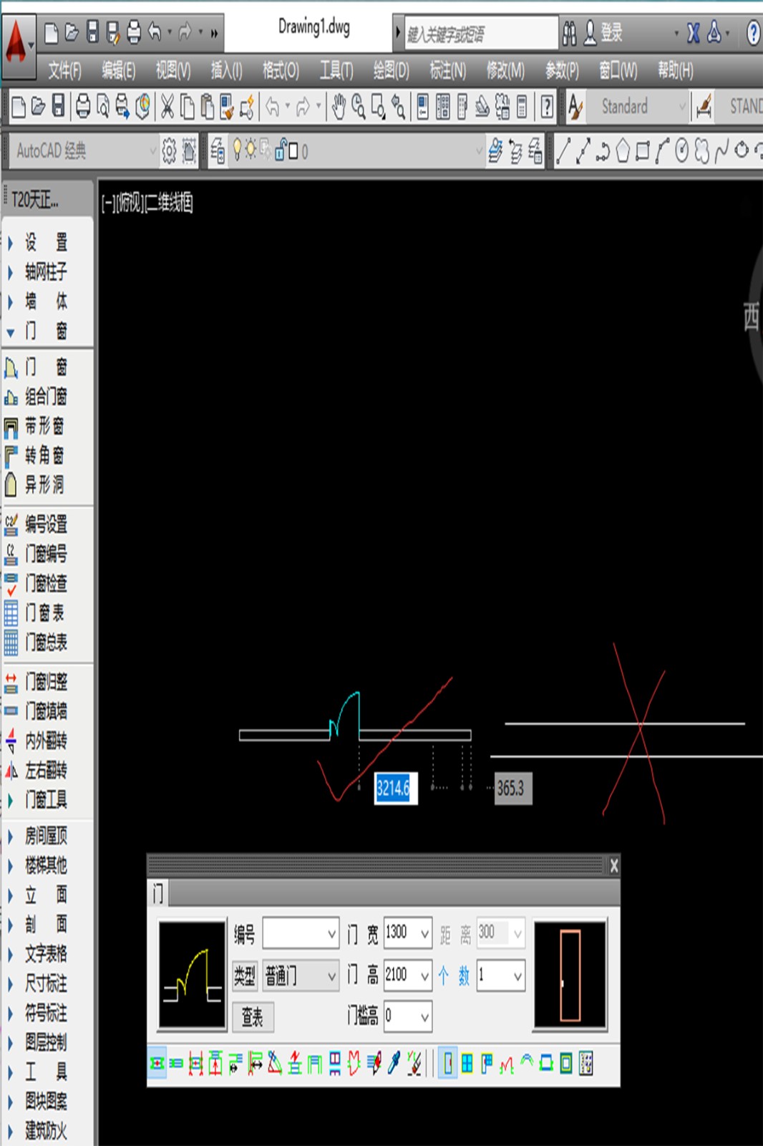Open the 绘图(D) menu
The image size is (763, 1146).
click(391, 70)
